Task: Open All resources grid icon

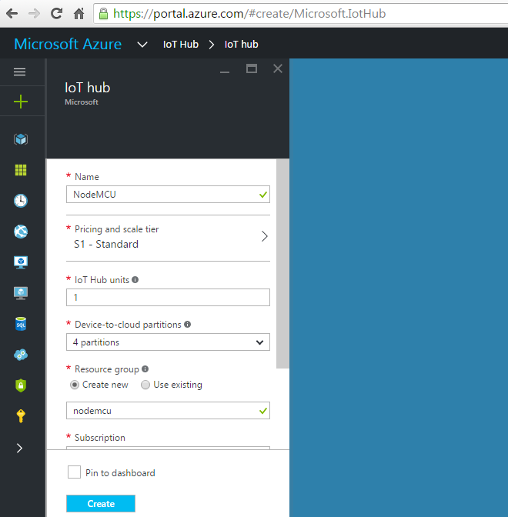Action: click(x=21, y=170)
